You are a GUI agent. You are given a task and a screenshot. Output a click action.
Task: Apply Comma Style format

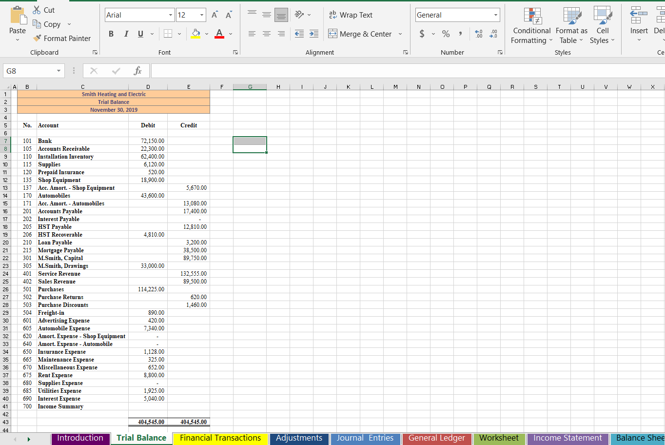(x=460, y=34)
